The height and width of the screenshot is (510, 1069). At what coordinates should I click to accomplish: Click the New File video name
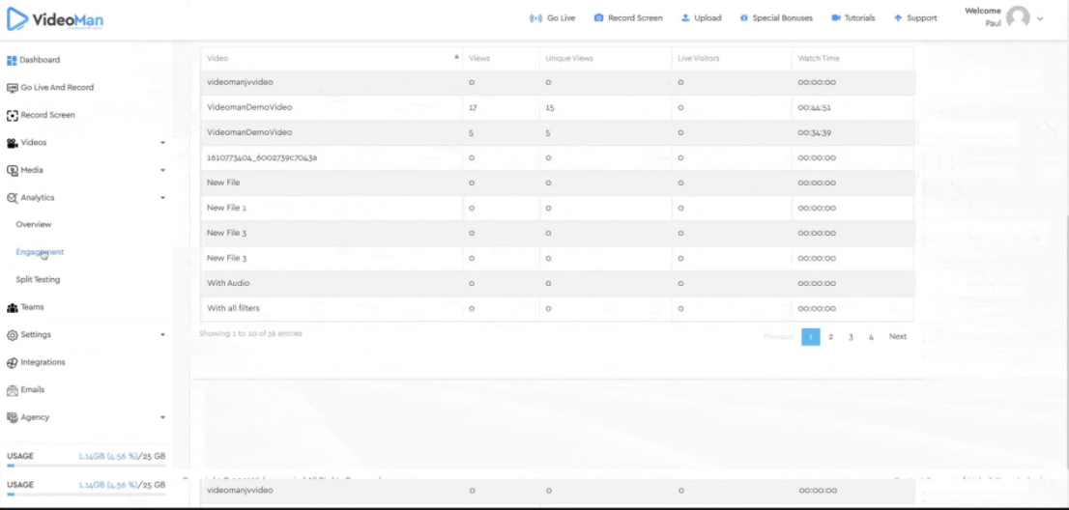(223, 184)
